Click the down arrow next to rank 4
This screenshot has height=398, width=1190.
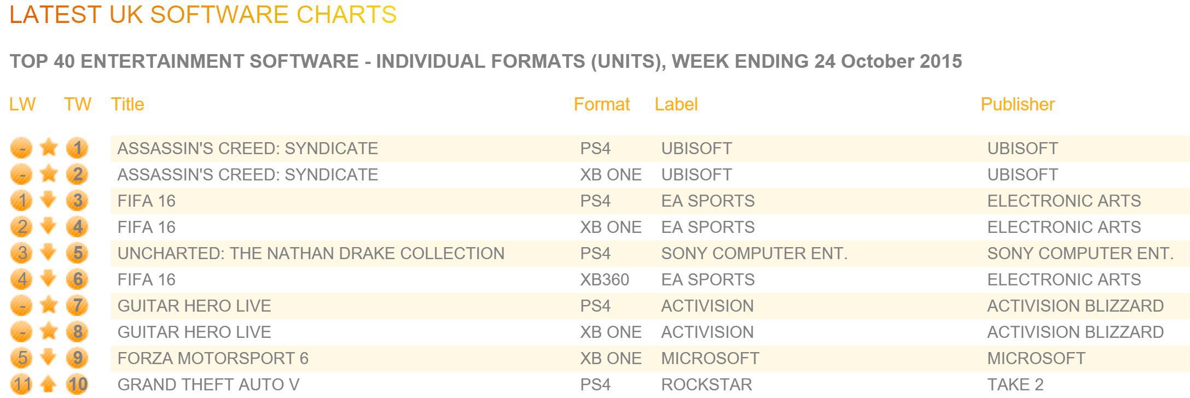coord(49,226)
